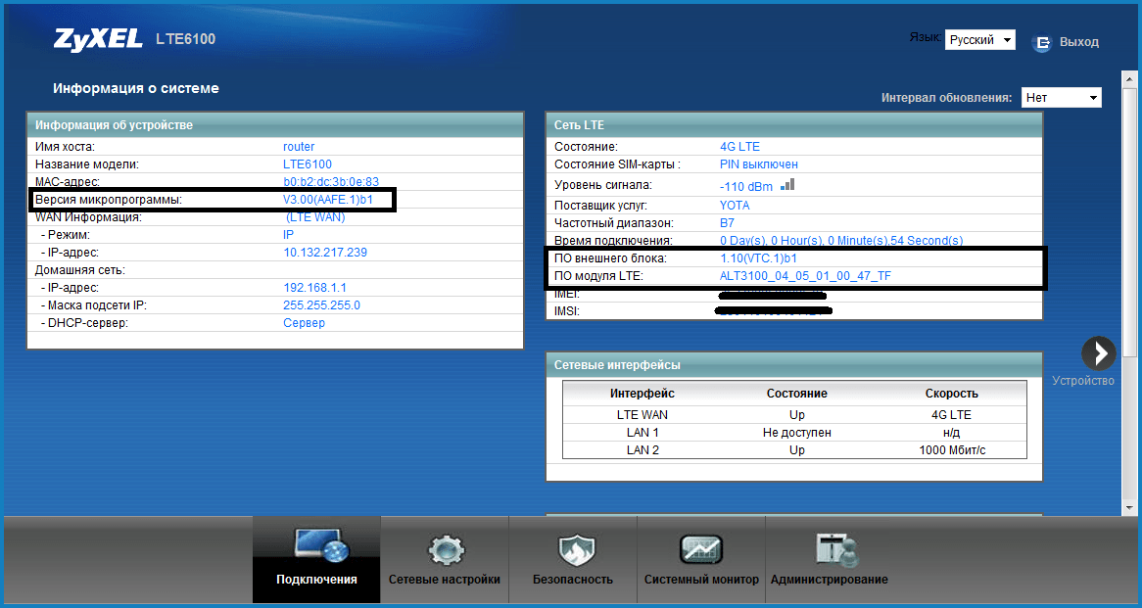The width and height of the screenshot is (1142, 608).
Task: Click the 4G LTE status value
Action: pos(739,147)
